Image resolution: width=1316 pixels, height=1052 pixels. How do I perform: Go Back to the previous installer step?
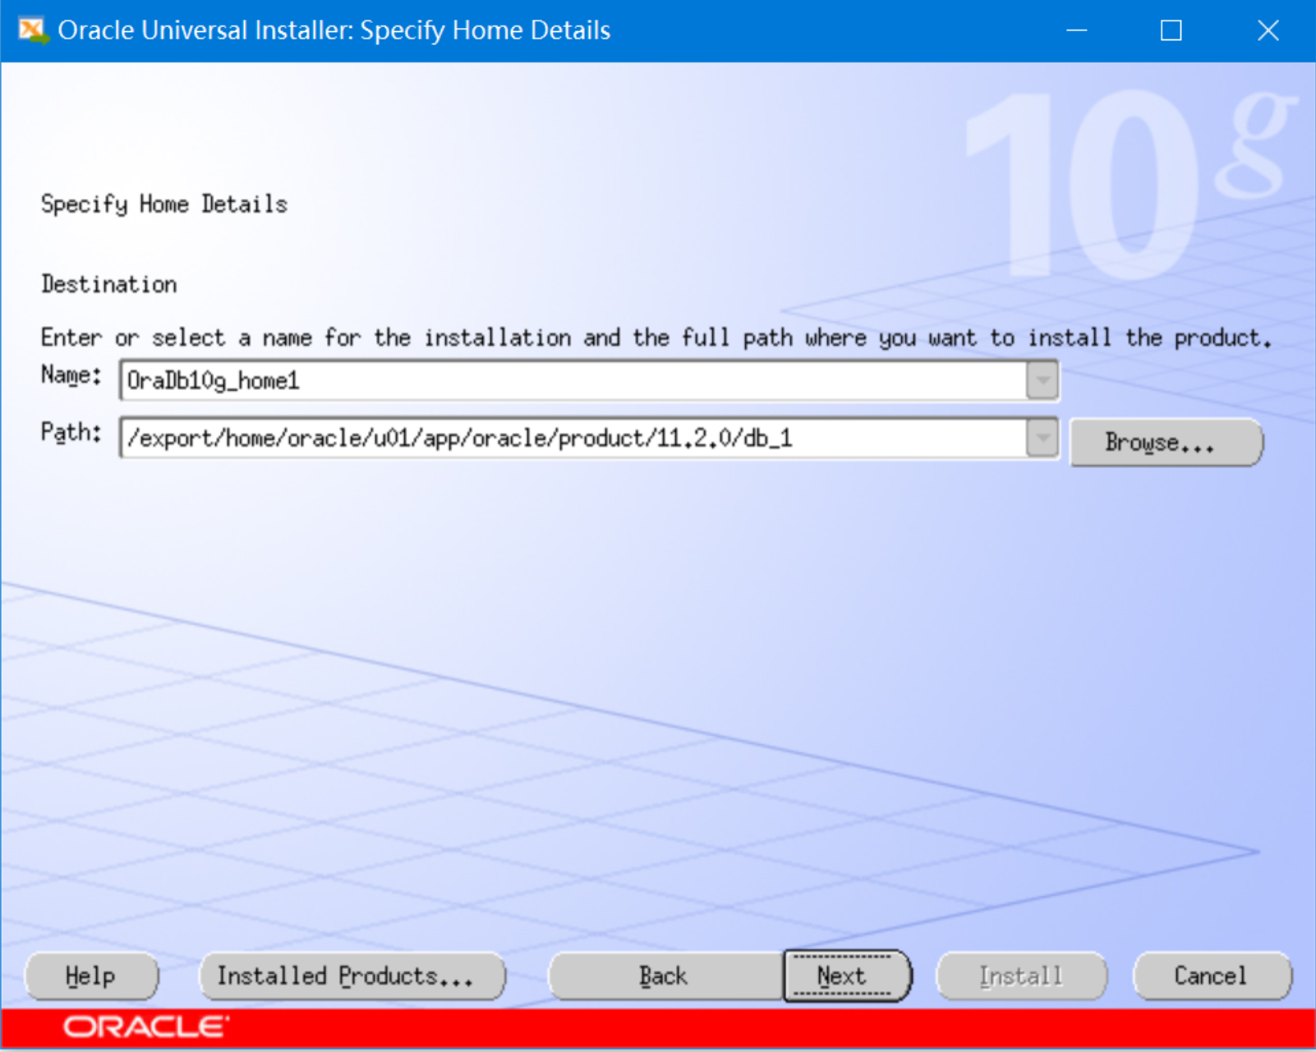point(664,976)
